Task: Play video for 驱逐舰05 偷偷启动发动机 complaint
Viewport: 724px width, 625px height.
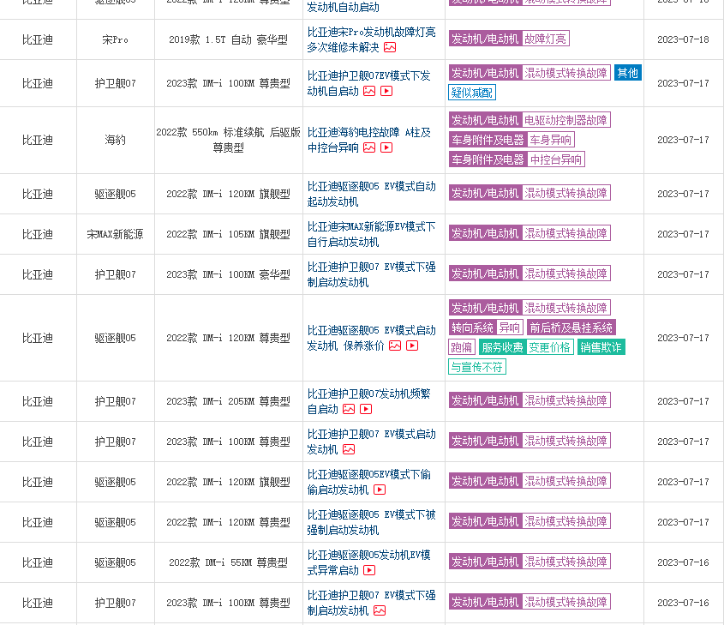Action: tap(380, 490)
